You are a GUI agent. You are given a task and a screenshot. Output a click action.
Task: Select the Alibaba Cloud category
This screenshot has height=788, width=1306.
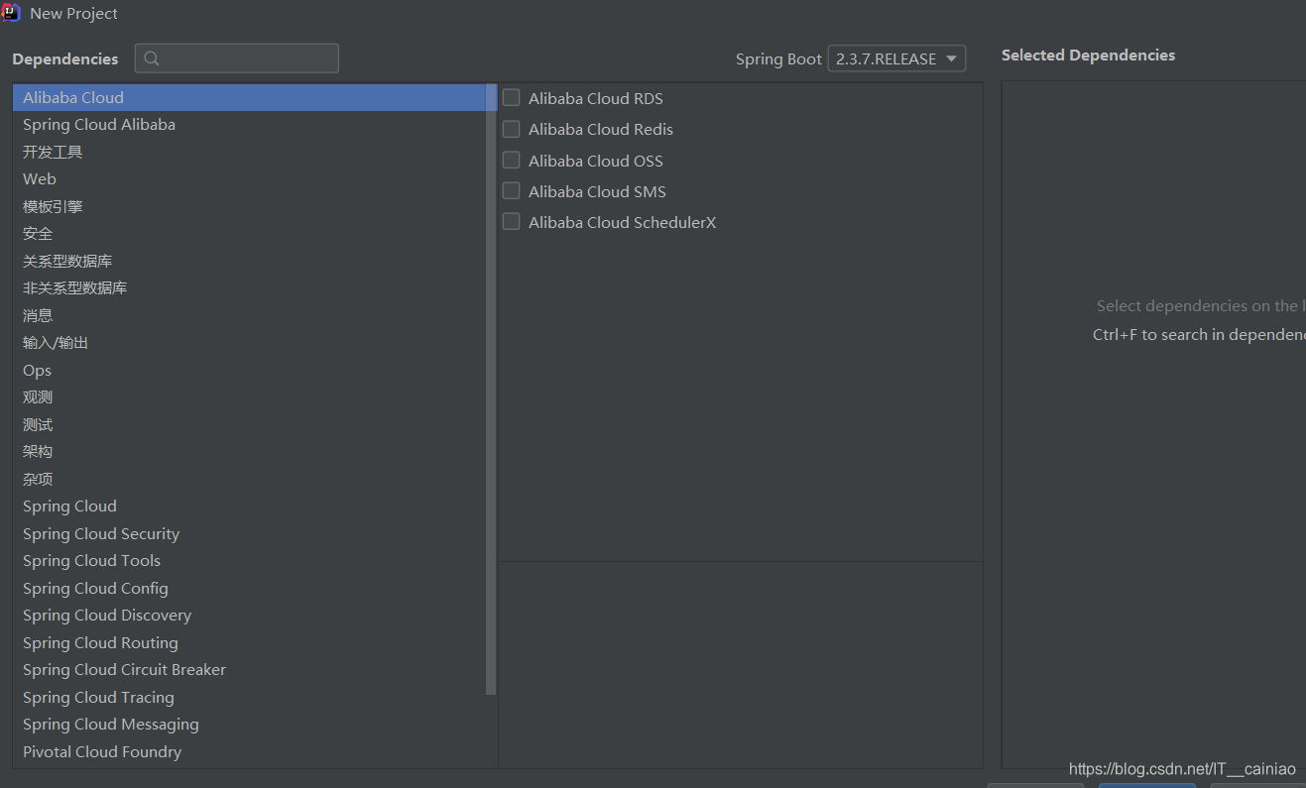tap(249, 97)
